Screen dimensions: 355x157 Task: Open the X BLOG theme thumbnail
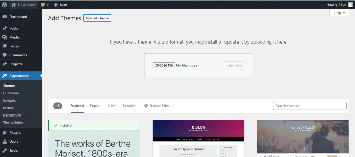click(x=198, y=138)
